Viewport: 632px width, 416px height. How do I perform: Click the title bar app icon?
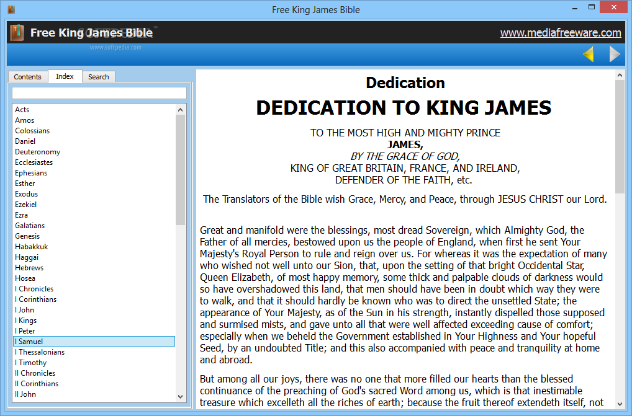(11, 9)
